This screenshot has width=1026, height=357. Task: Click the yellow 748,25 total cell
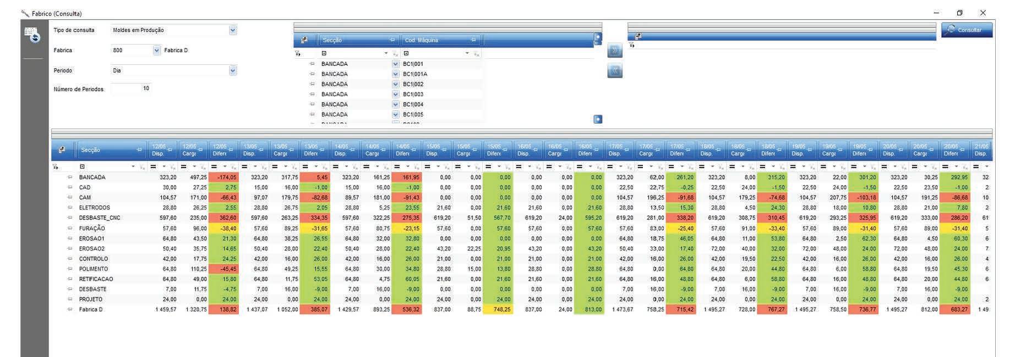coord(498,309)
